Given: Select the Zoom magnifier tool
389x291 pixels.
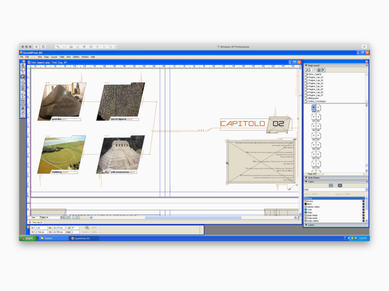Looking at the screenshot, I should [23, 77].
